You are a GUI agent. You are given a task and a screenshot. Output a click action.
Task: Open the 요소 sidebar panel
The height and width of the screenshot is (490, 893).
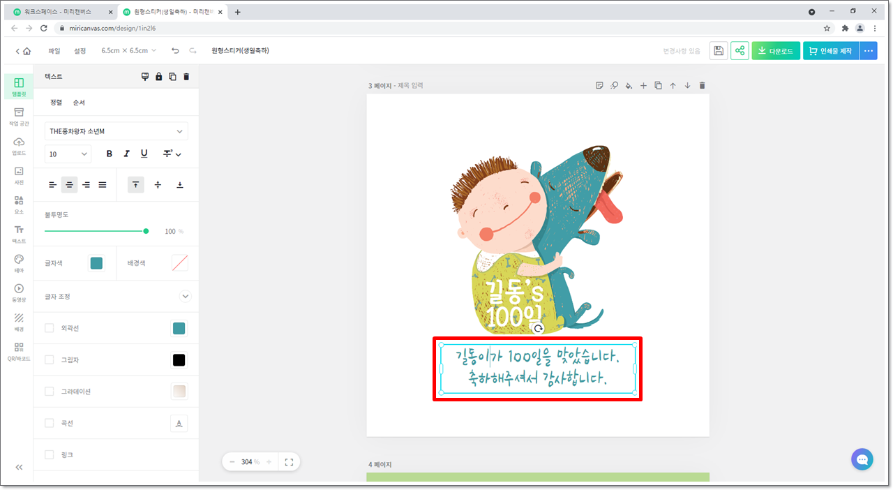click(x=19, y=205)
